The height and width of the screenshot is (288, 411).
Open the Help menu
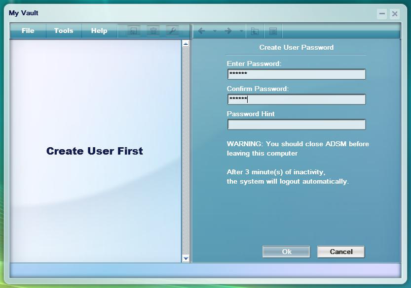[99, 31]
